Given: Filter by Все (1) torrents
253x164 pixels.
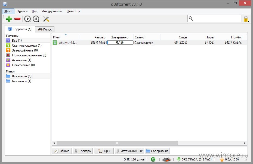Looking at the screenshot, I should [x=28, y=40].
